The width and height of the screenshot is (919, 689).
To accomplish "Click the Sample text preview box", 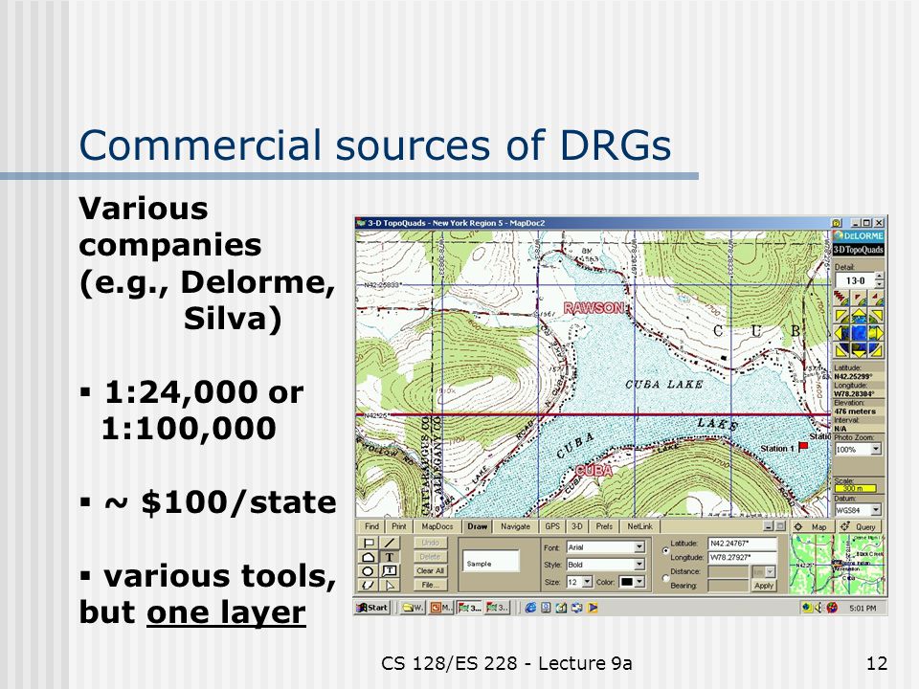I will 491,562.
